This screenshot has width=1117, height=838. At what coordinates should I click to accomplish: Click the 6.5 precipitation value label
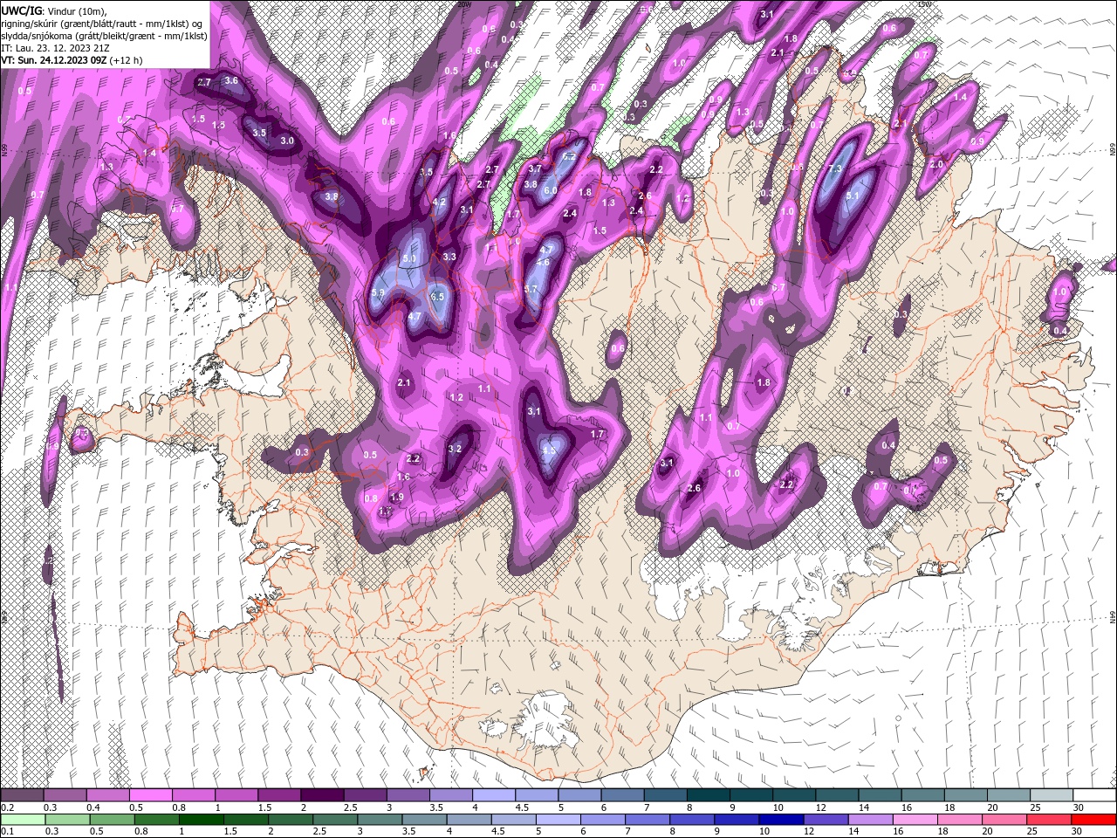pos(437,297)
